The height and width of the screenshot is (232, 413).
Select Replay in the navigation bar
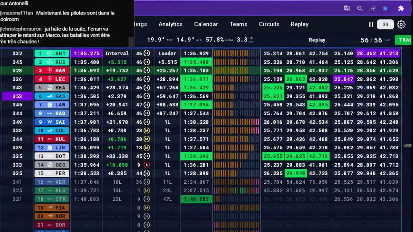(299, 24)
